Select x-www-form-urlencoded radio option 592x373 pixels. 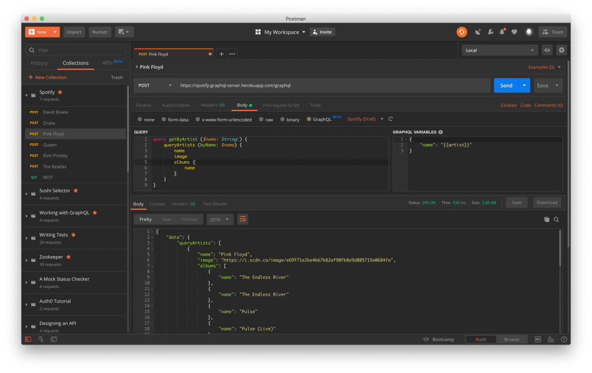[198, 119]
